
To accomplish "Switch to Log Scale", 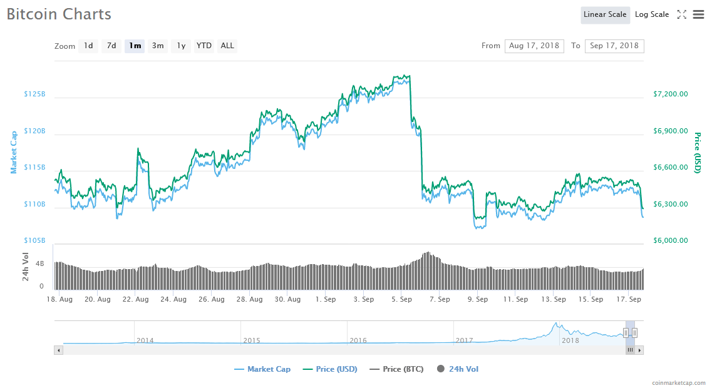I will pyautogui.click(x=652, y=14).
